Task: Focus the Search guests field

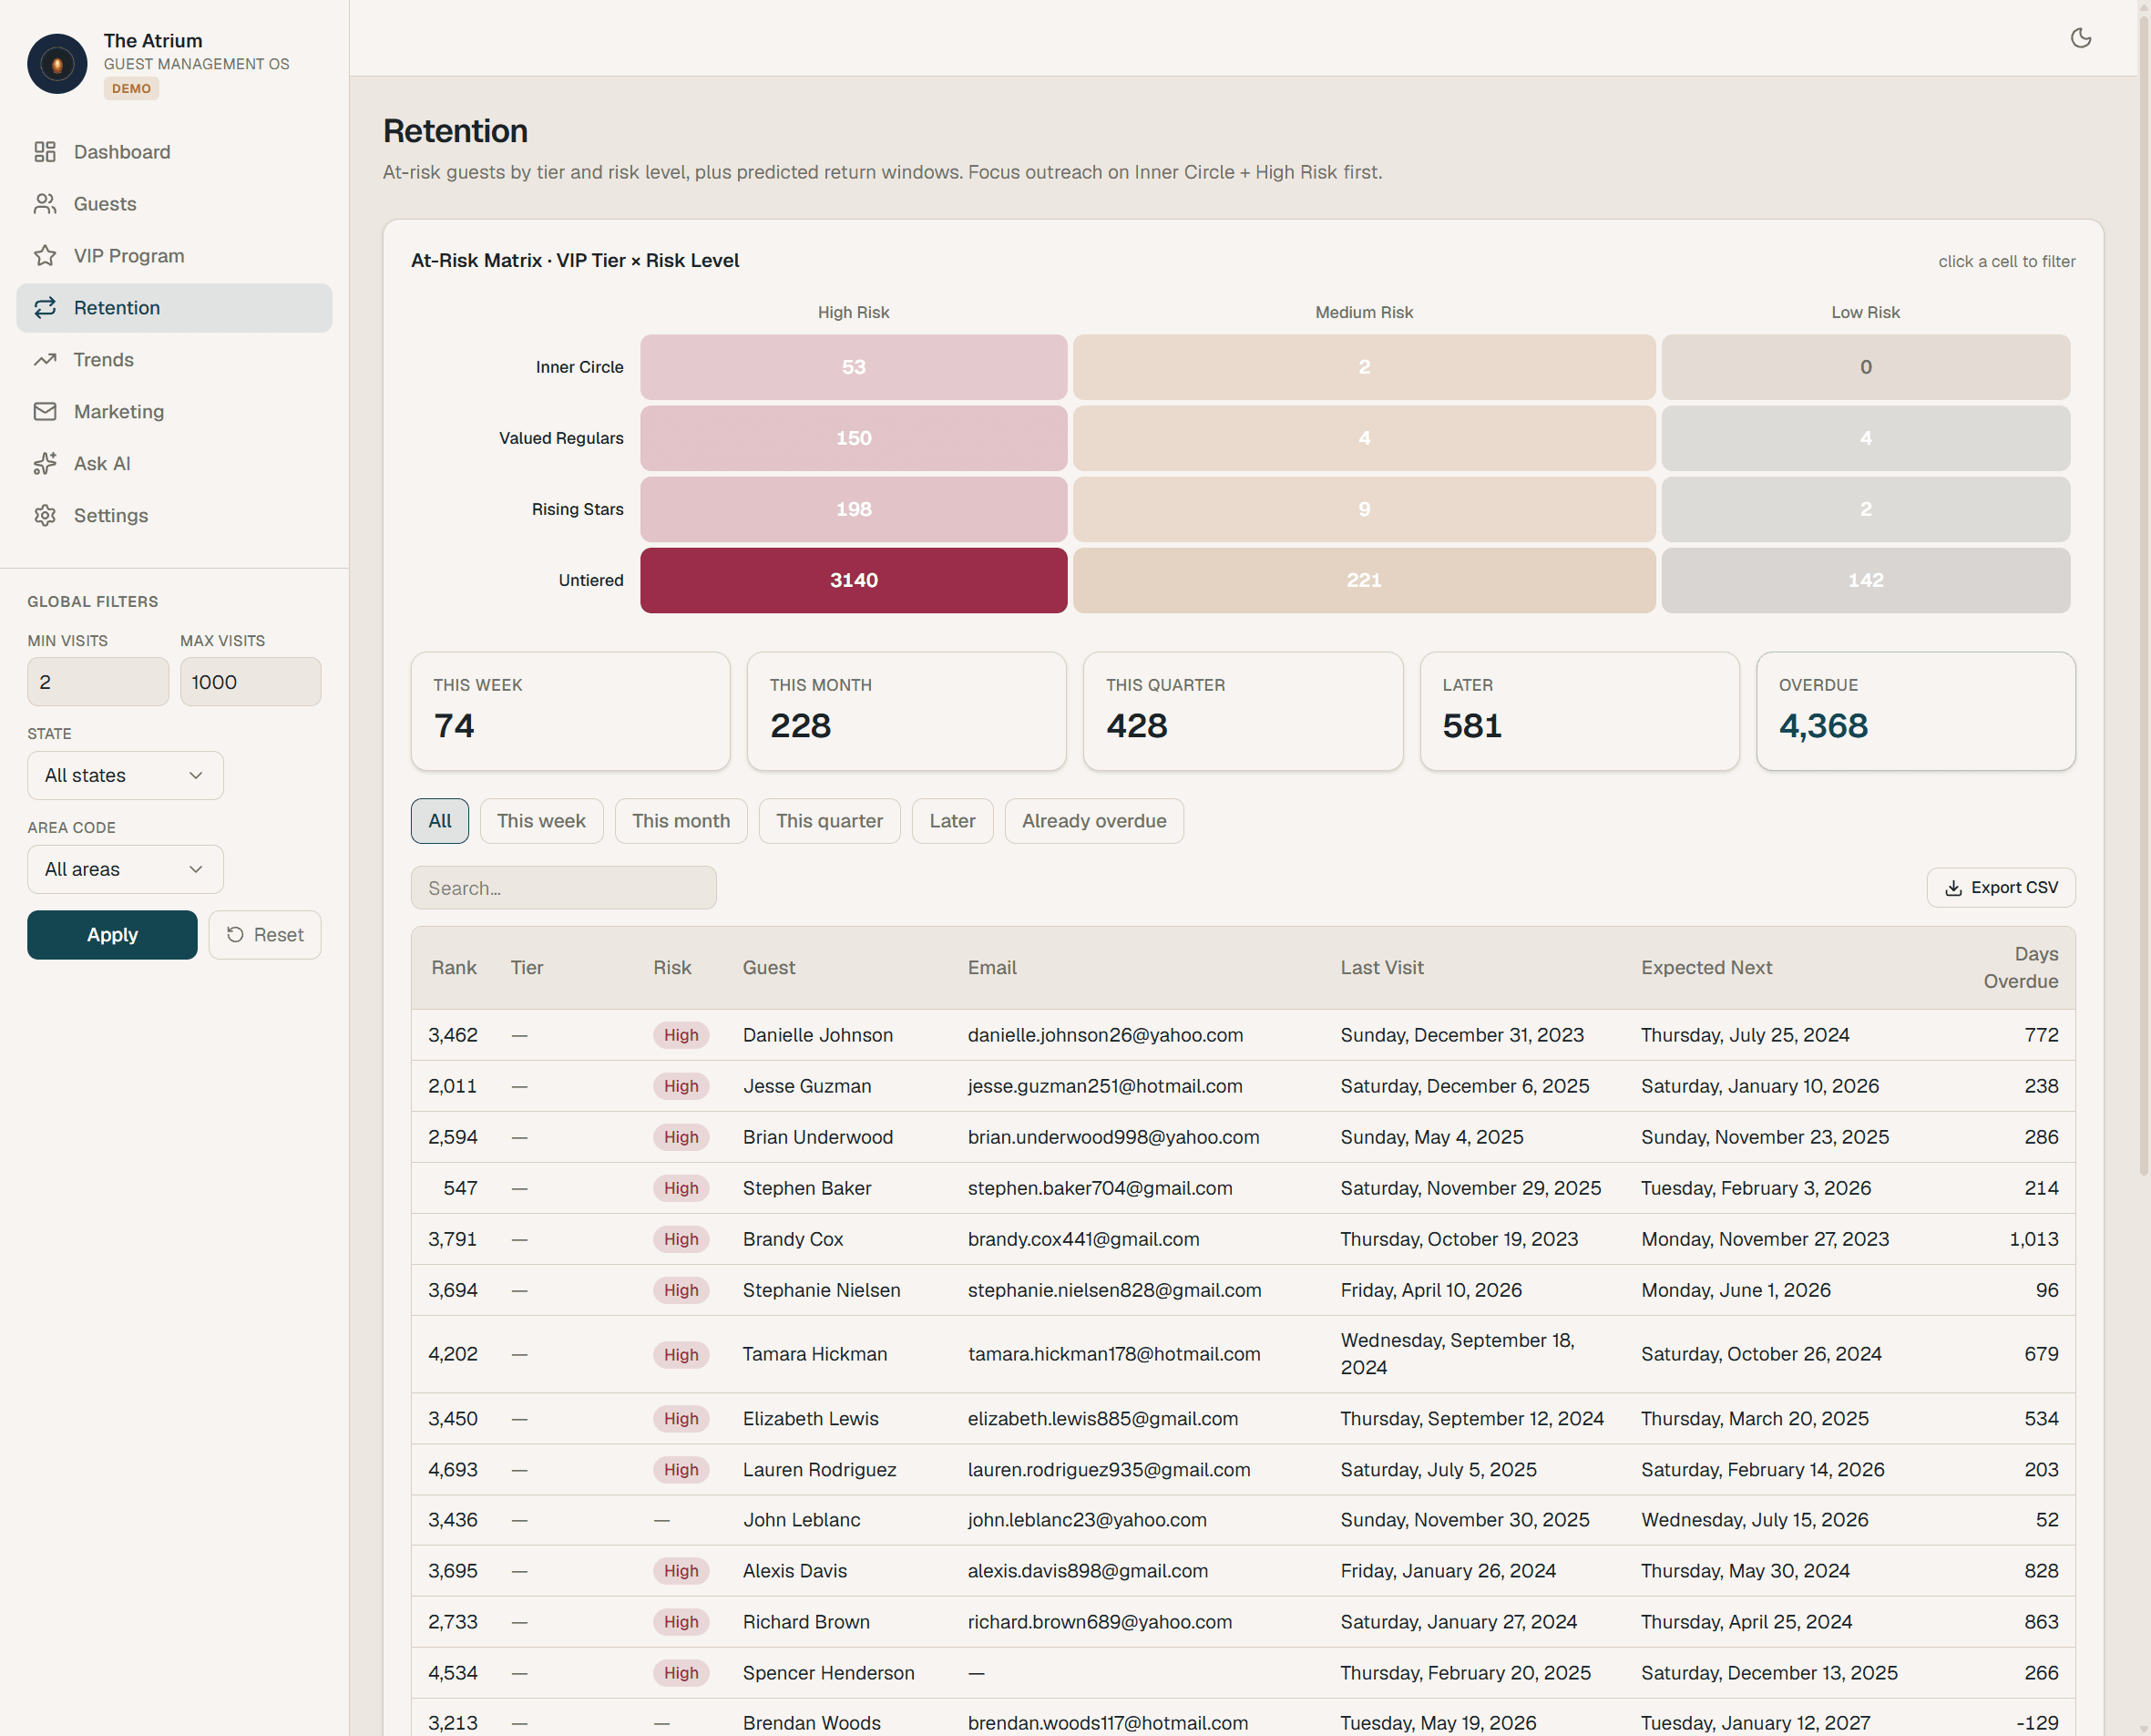Action: (x=564, y=888)
